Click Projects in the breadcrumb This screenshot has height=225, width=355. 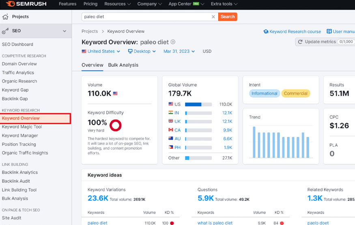click(90, 31)
